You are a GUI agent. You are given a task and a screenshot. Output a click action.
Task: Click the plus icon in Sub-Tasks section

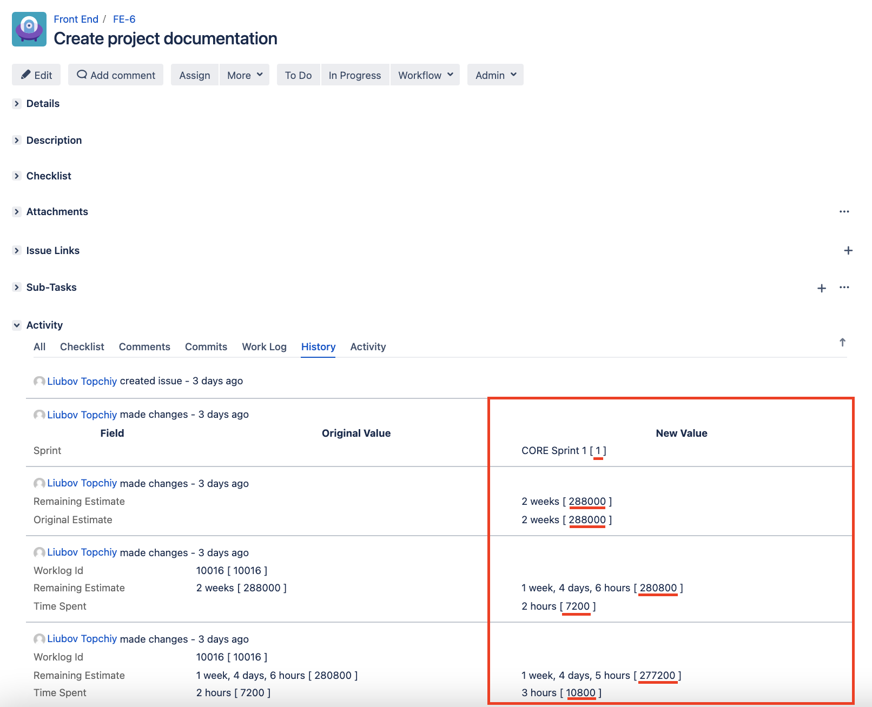[x=822, y=288]
